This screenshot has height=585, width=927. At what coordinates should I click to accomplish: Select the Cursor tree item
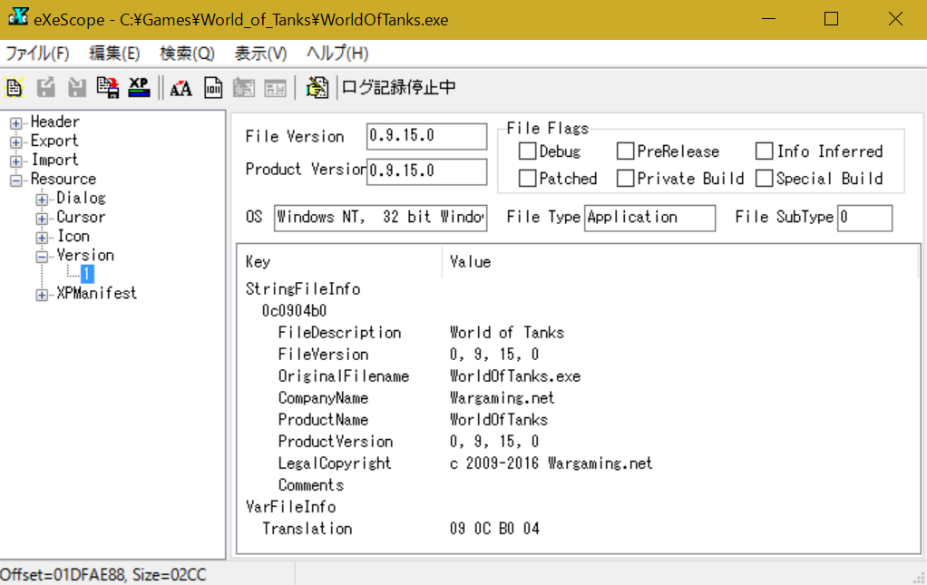(x=81, y=217)
